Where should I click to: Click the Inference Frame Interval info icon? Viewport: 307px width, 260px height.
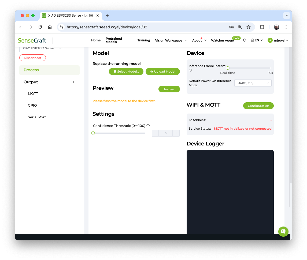pyautogui.click(x=190, y=70)
